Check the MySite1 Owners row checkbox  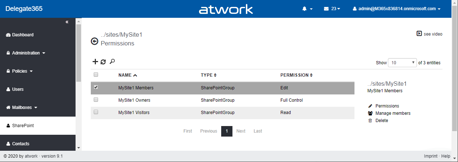96,100
